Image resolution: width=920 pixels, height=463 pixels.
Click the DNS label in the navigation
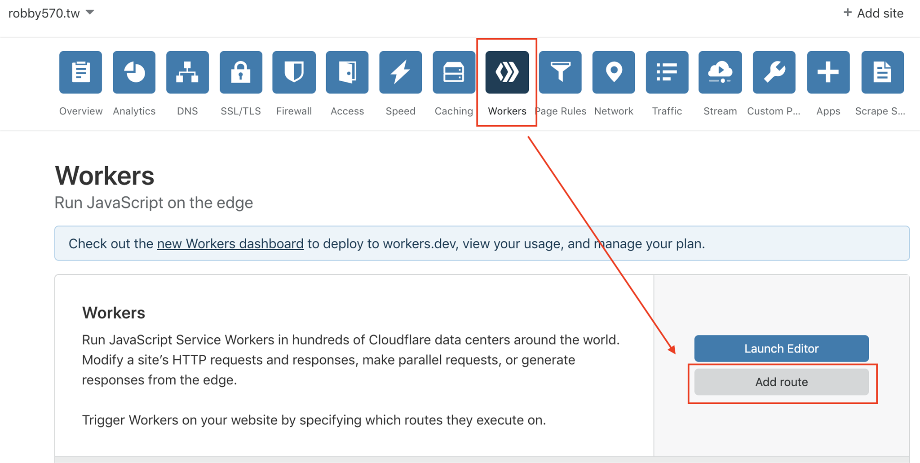click(187, 111)
